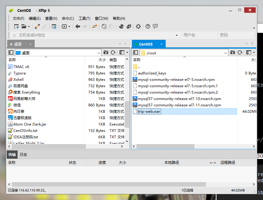Open Options with the gear icon
263x200 pixels.
coord(138,26)
